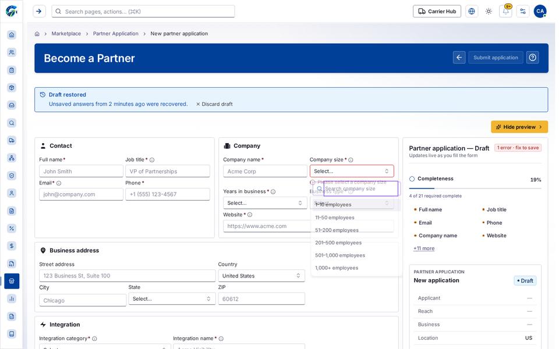Click the Hide preview button
The image size is (559, 349).
(x=519, y=127)
